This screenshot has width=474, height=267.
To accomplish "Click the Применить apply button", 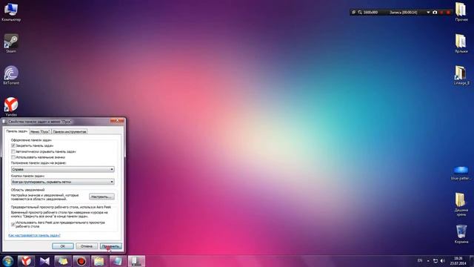I will 110,246.
